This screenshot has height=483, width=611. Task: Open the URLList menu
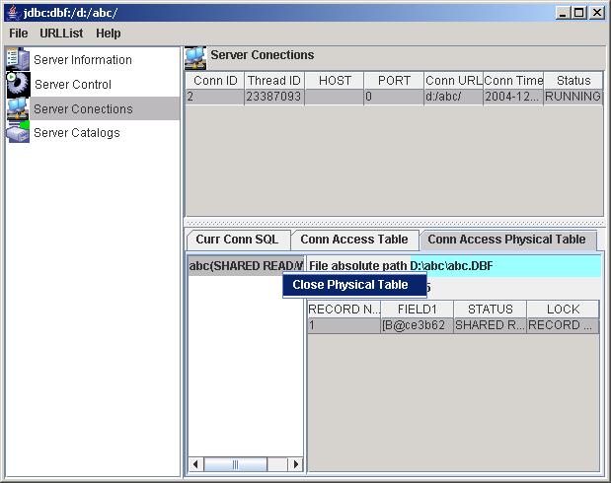click(61, 34)
